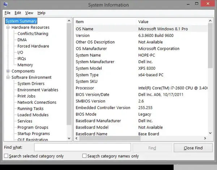Screen dimensions: 217x170
Task: Select the BIOS Mode row
Action: point(141,114)
